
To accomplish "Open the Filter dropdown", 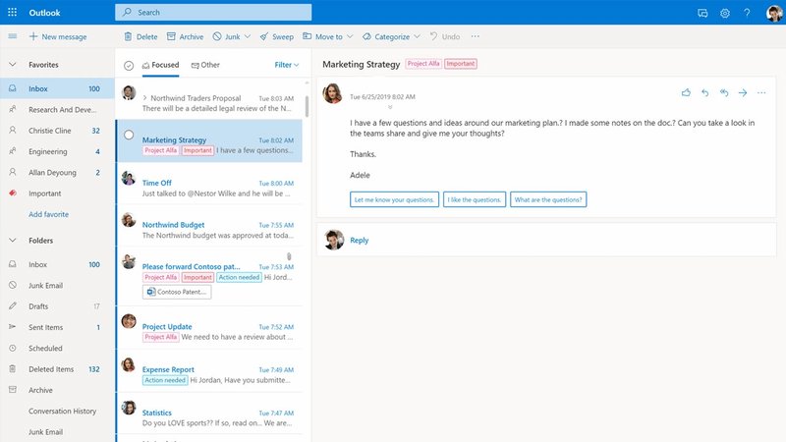I will (x=288, y=65).
